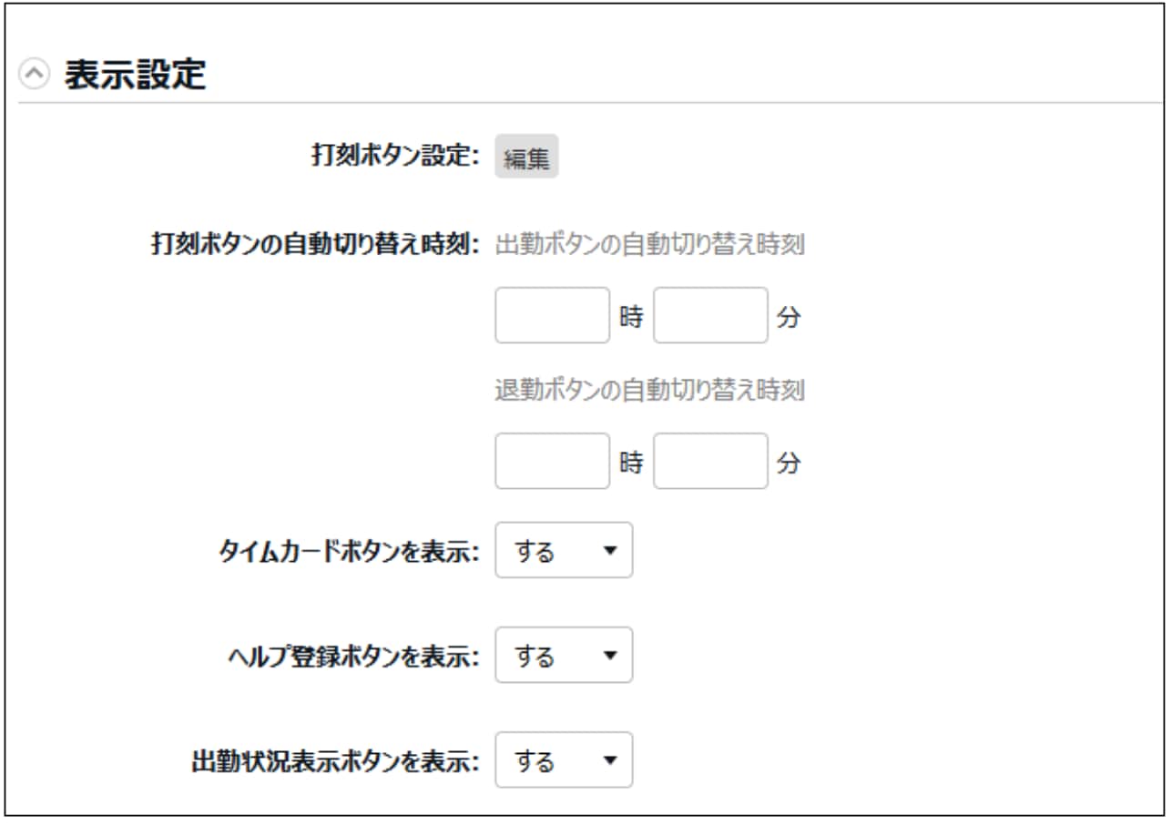Click the 表示設定 section heading text
The image size is (1172, 825).
click(136, 75)
